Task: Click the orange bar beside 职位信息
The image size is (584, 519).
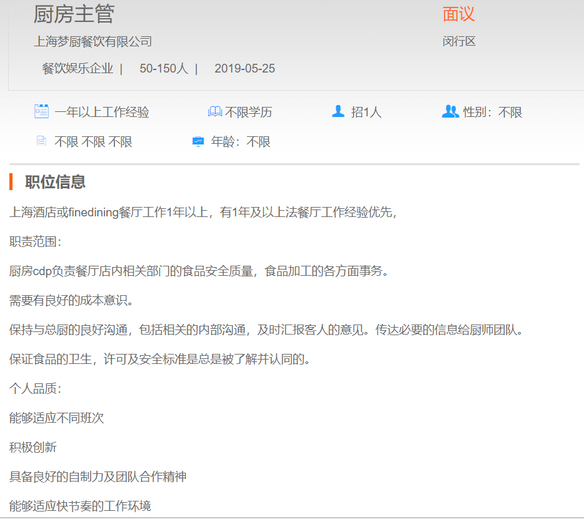Action: (11, 182)
